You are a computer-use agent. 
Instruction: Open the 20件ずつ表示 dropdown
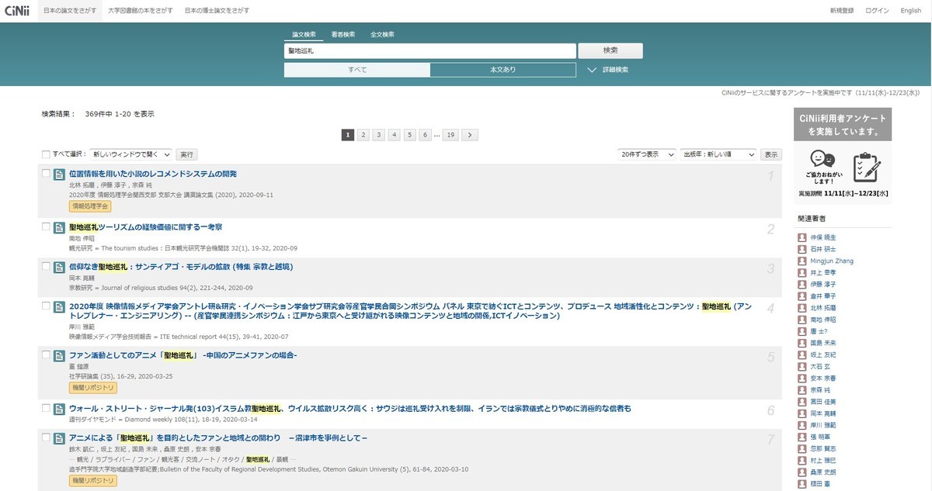pyautogui.click(x=648, y=154)
